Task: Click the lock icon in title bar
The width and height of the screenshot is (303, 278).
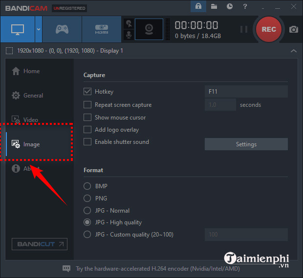Action: tap(198, 6)
